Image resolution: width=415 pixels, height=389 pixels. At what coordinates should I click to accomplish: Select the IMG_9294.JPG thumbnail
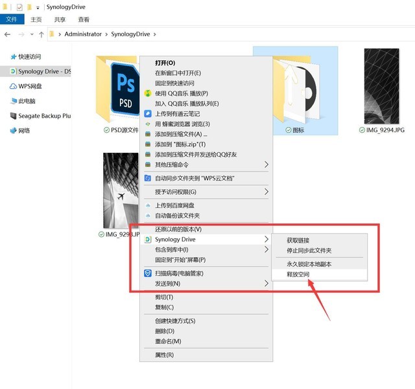click(x=382, y=86)
